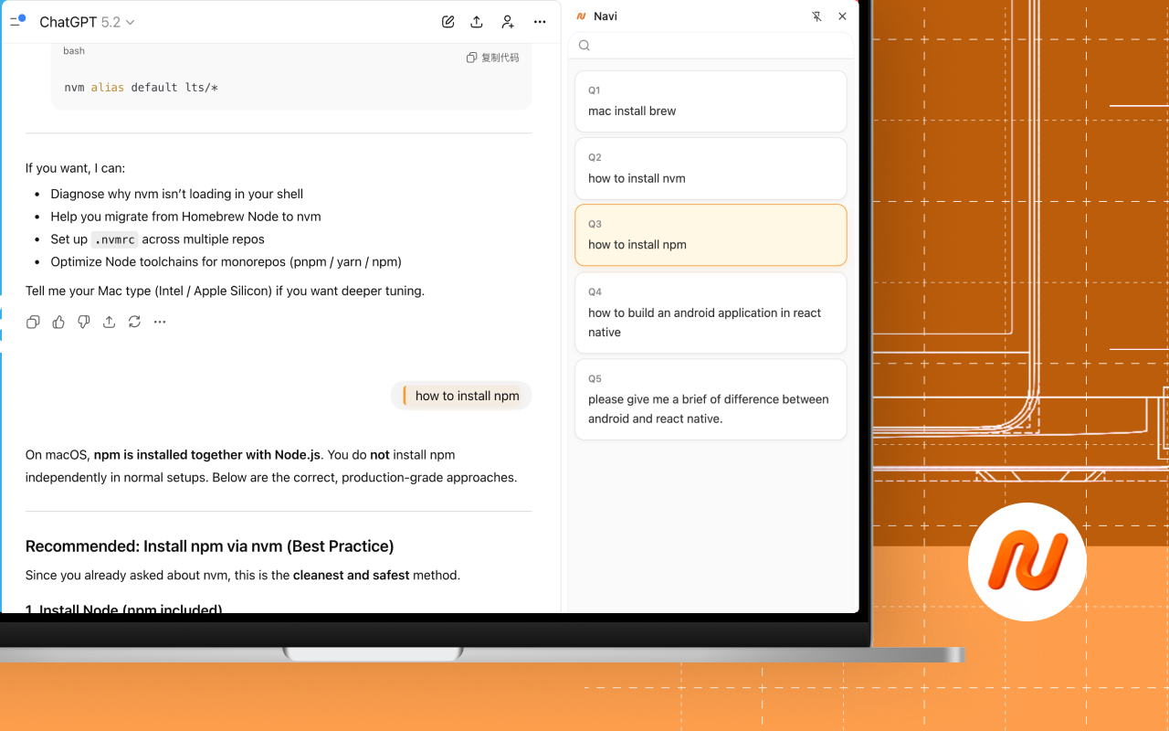This screenshot has width=1169, height=731.
Task: Click the magnifier icon in Navi's search bar
Action: 584,45
